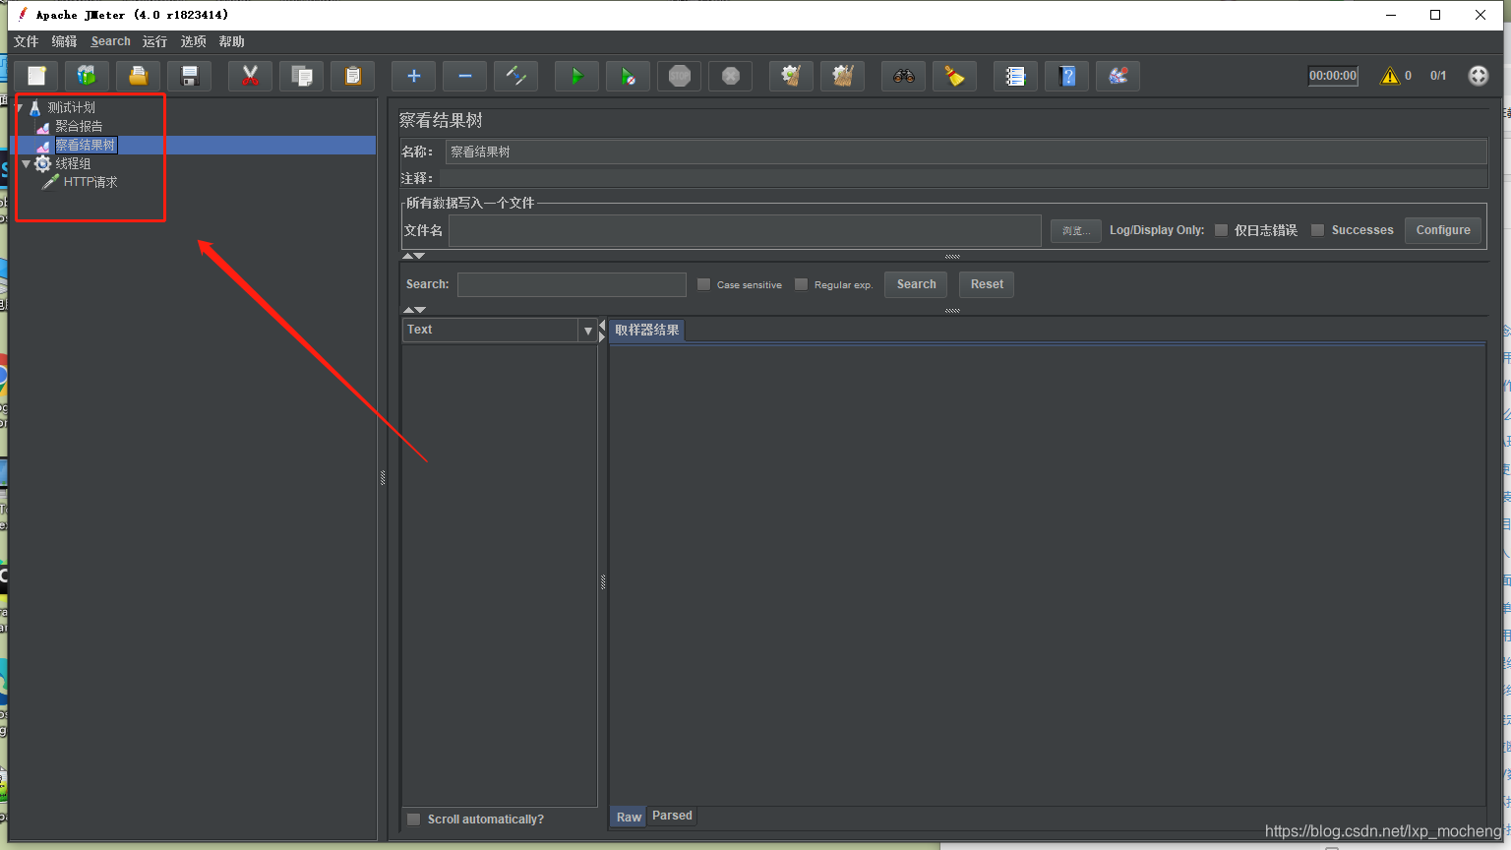
Task: Select 线程组 in the tree
Action: tap(73, 163)
